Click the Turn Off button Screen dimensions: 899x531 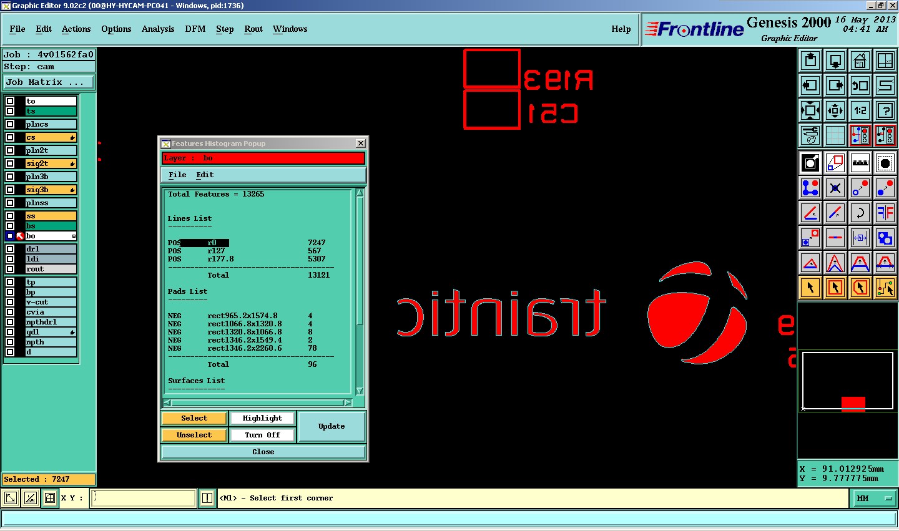point(262,435)
